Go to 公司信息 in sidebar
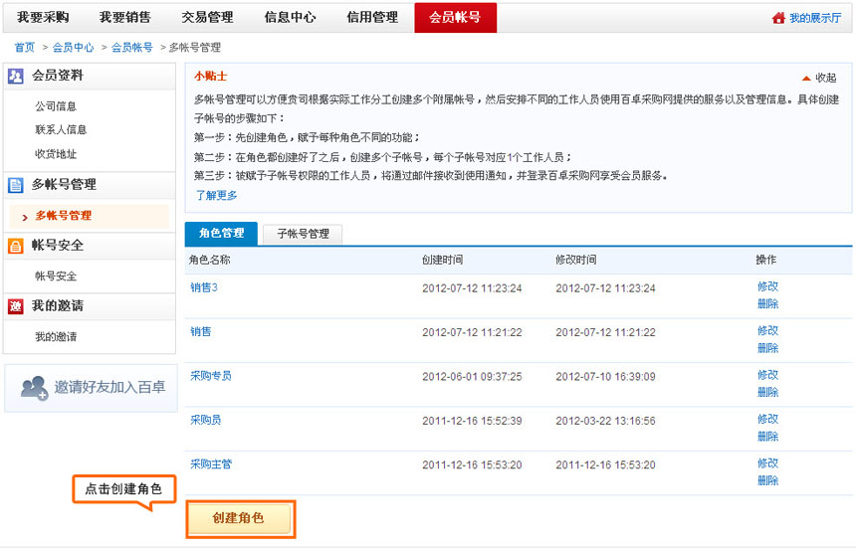856x551 pixels. pos(56,106)
